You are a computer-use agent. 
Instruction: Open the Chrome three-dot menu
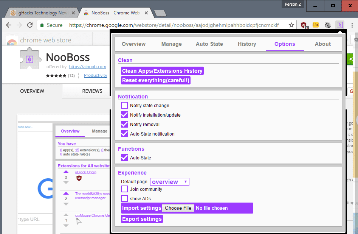pyautogui.click(x=352, y=25)
